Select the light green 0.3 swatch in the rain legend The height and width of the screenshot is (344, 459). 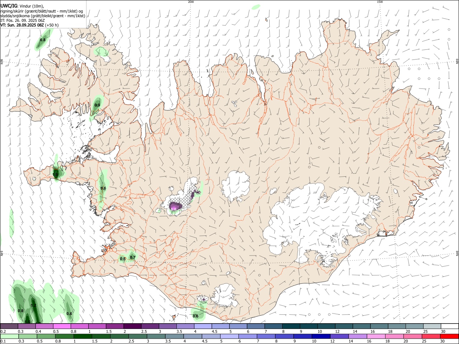coord(28,336)
